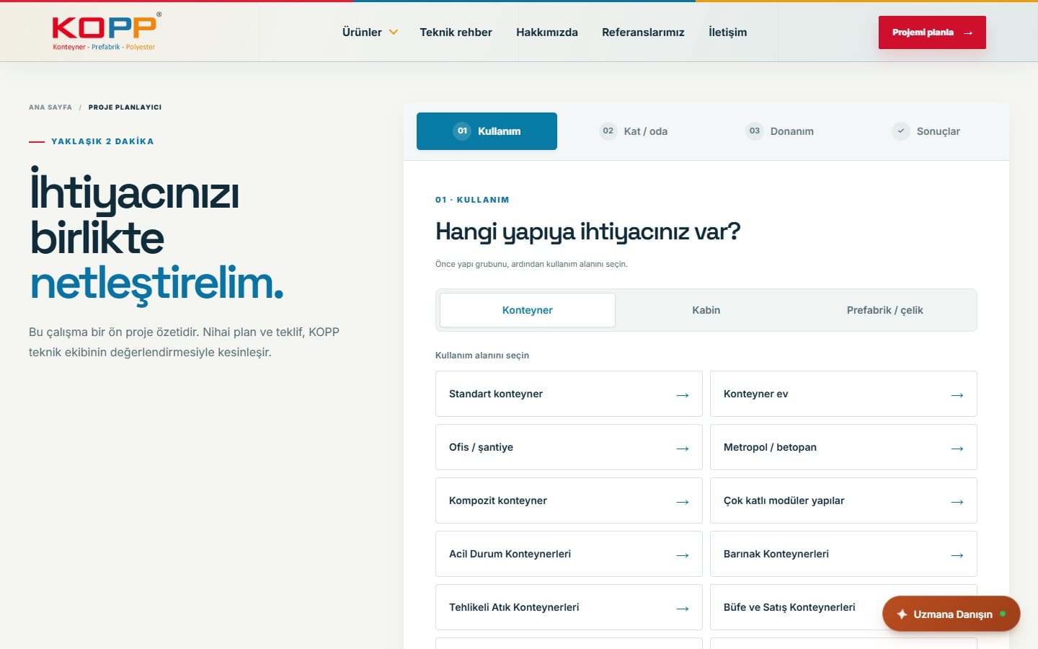Select Standart konteyner option
This screenshot has width=1038, height=649.
coord(569,394)
